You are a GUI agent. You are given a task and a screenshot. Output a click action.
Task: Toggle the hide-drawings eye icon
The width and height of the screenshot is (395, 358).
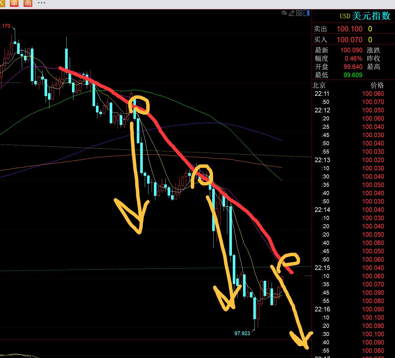pos(284,13)
